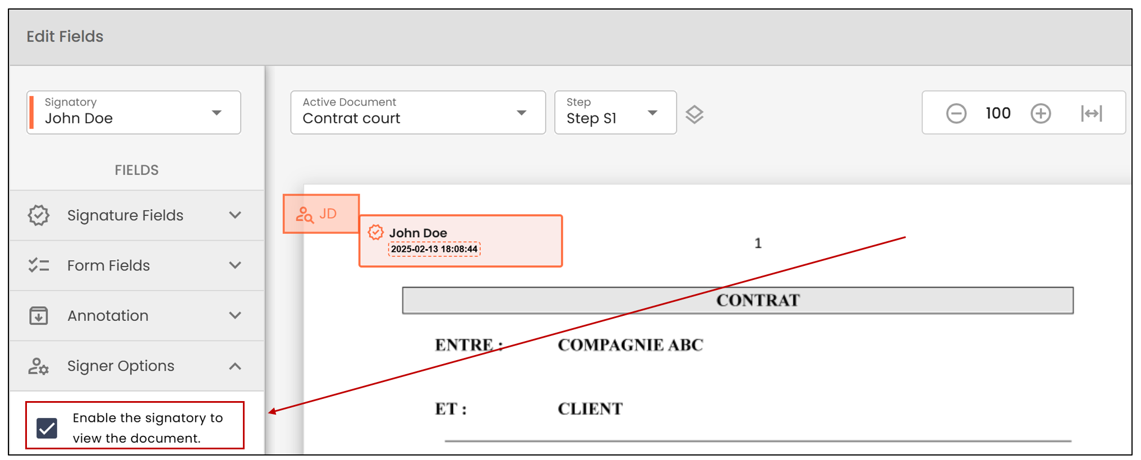The image size is (1141, 460).
Task: Uncheck Enable the signatory to view document
Action: click(x=47, y=429)
